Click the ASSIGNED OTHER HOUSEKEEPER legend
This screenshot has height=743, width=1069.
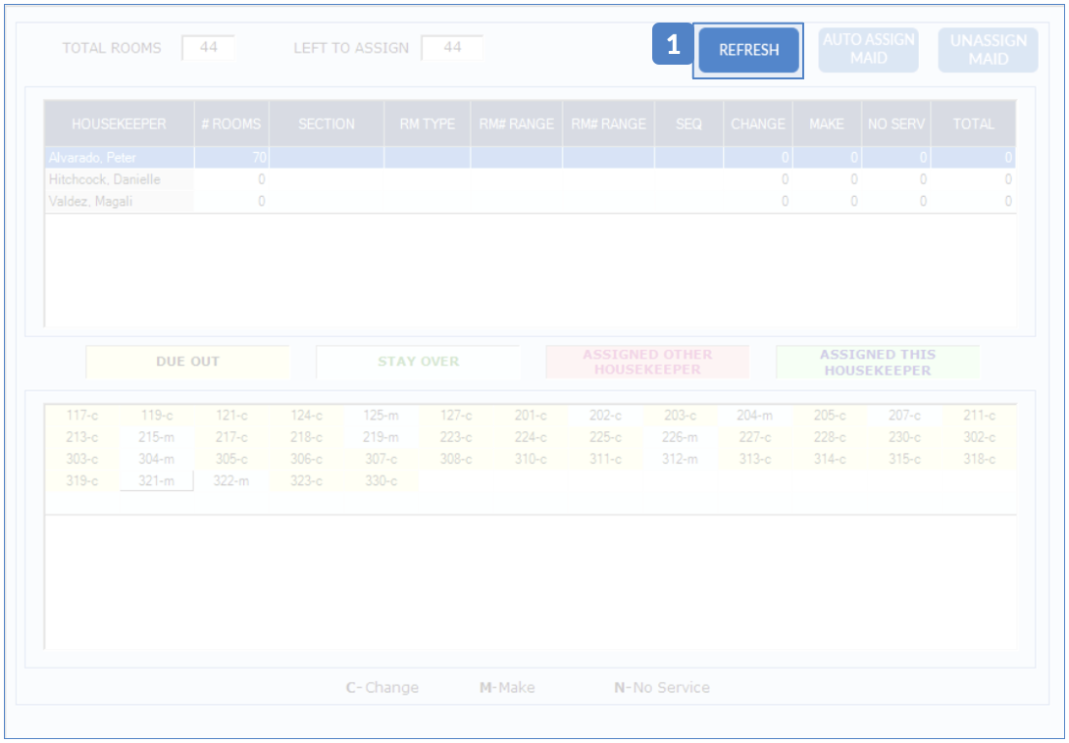pos(647,362)
